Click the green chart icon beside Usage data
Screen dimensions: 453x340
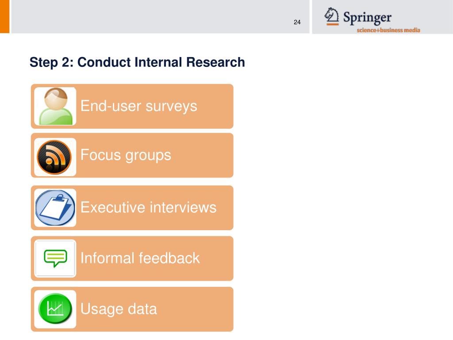click(55, 309)
